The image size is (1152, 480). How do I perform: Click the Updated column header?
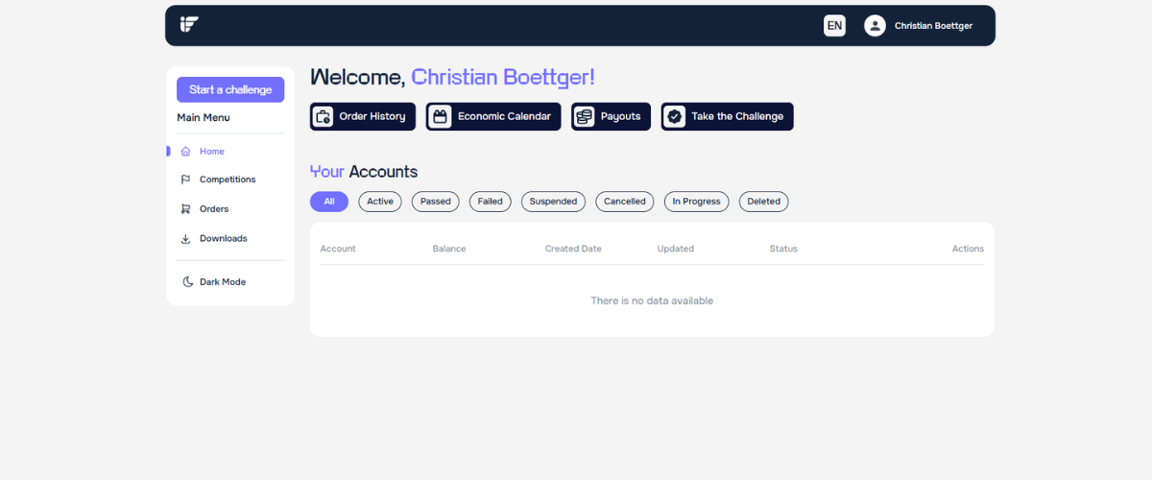[x=676, y=249]
